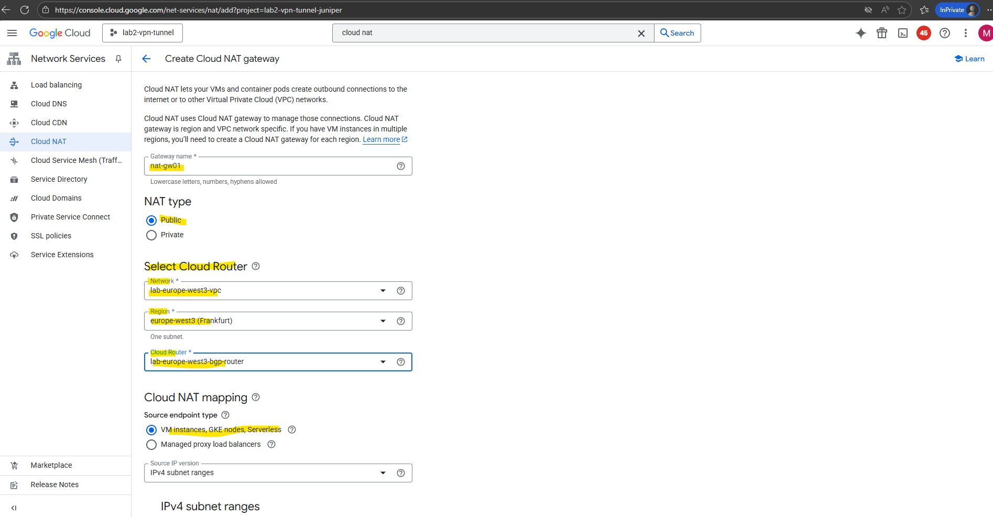
Task: Open the Region dropdown list
Action: click(x=383, y=321)
